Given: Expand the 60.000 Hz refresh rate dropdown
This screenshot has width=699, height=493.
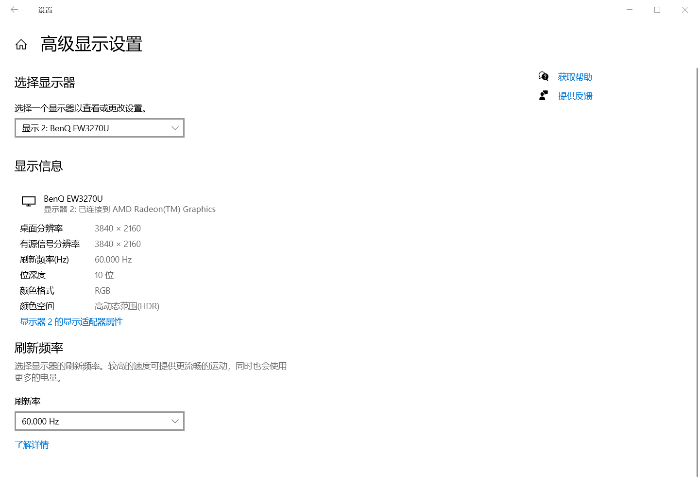Looking at the screenshot, I should point(100,421).
